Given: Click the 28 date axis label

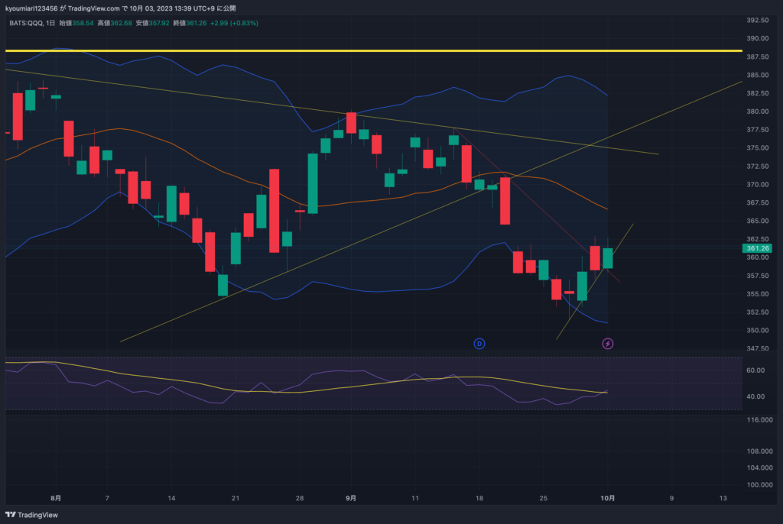Looking at the screenshot, I should coord(300,498).
